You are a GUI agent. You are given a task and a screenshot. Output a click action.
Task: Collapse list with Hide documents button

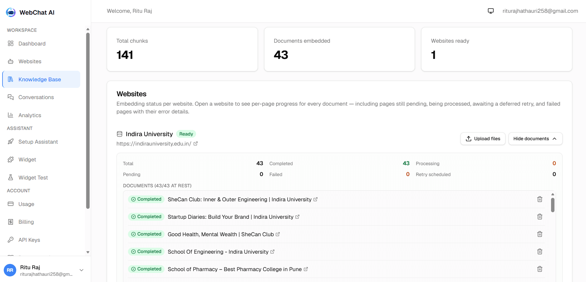pos(535,139)
